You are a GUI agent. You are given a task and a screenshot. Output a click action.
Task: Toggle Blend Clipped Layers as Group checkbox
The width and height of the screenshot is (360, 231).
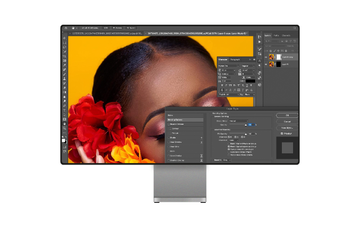[229, 147]
